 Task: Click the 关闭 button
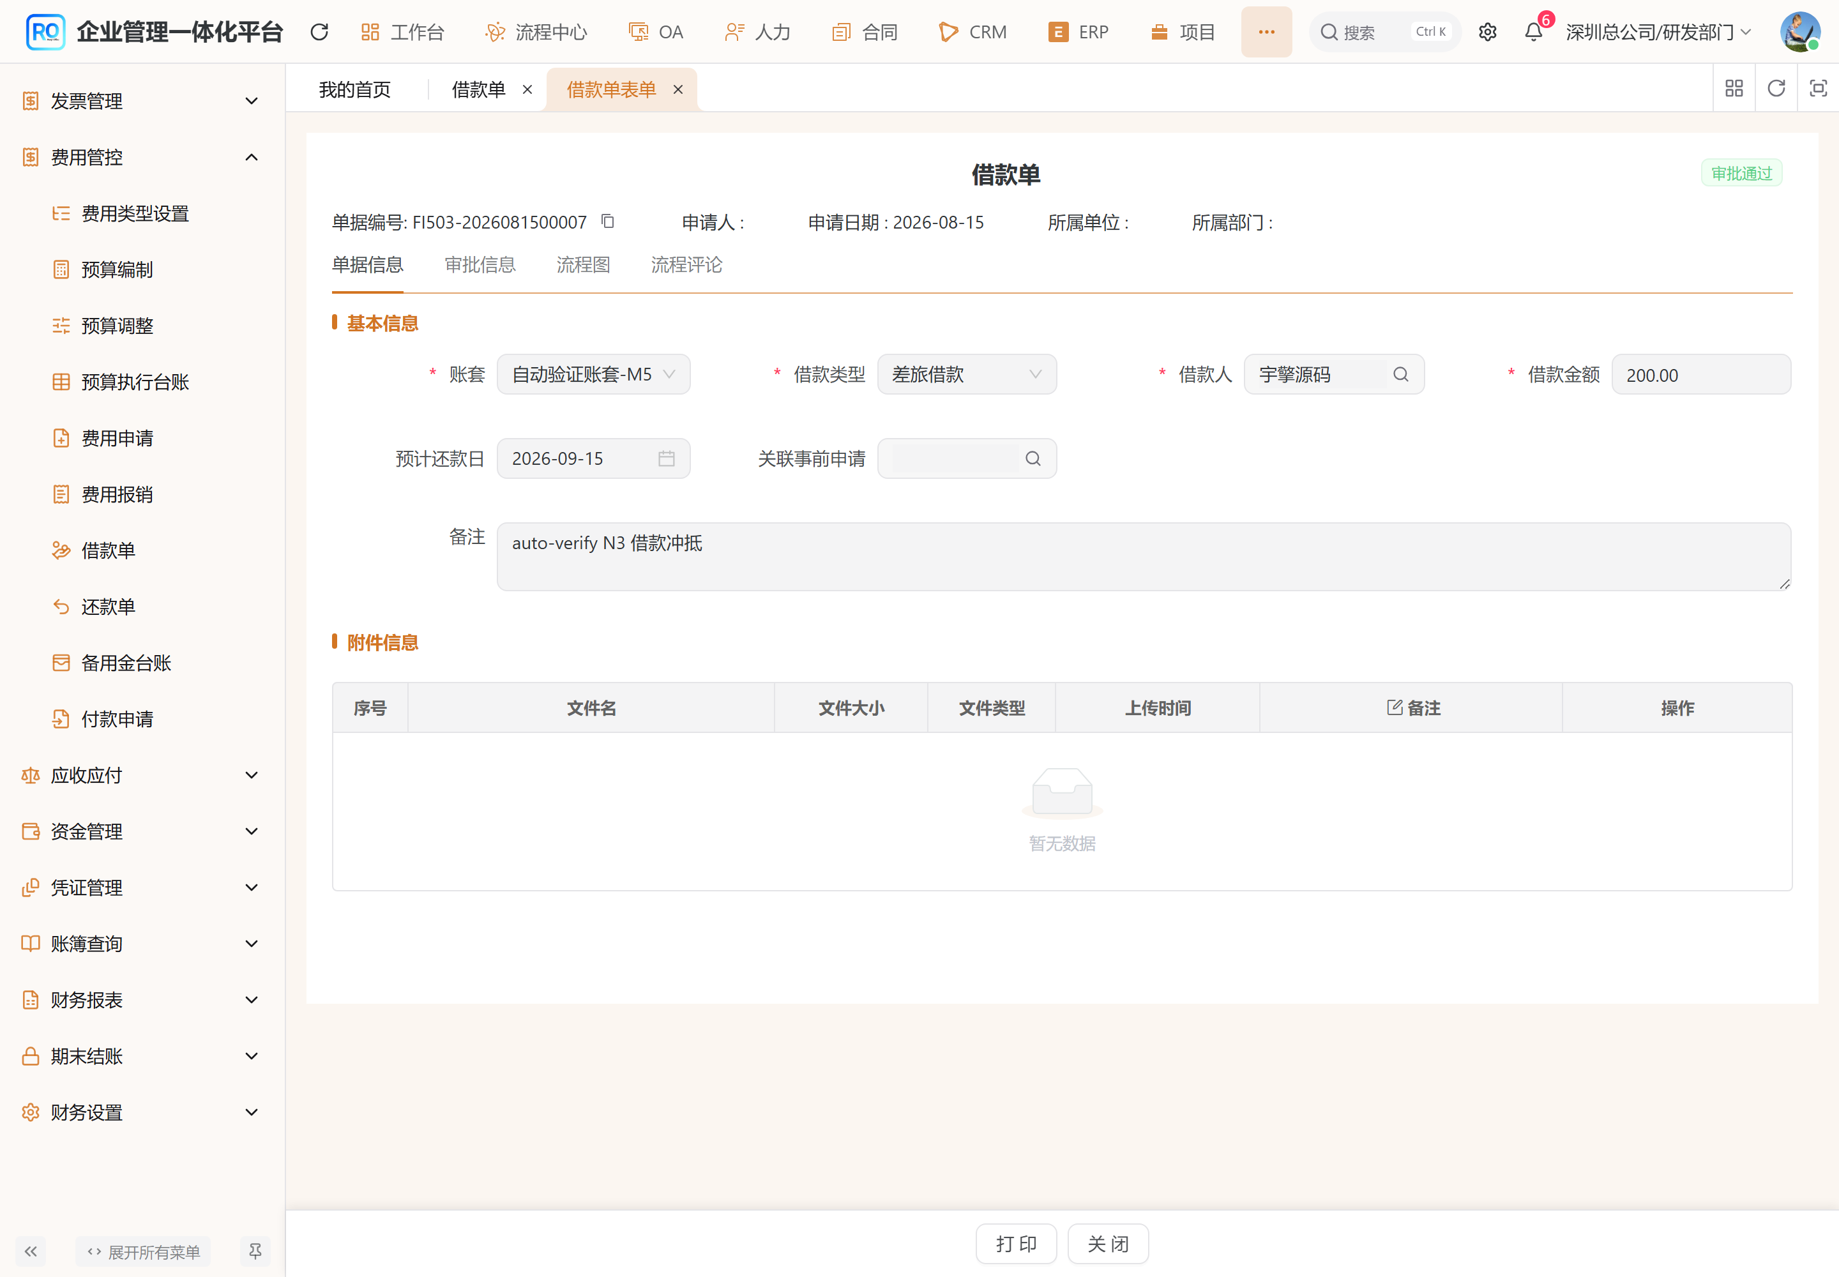click(1109, 1243)
